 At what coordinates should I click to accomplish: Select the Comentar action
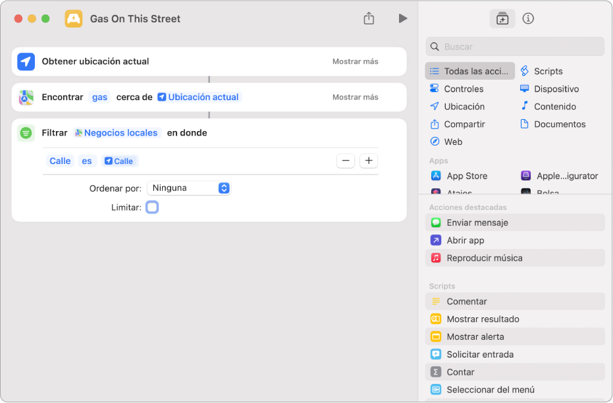[515, 302]
